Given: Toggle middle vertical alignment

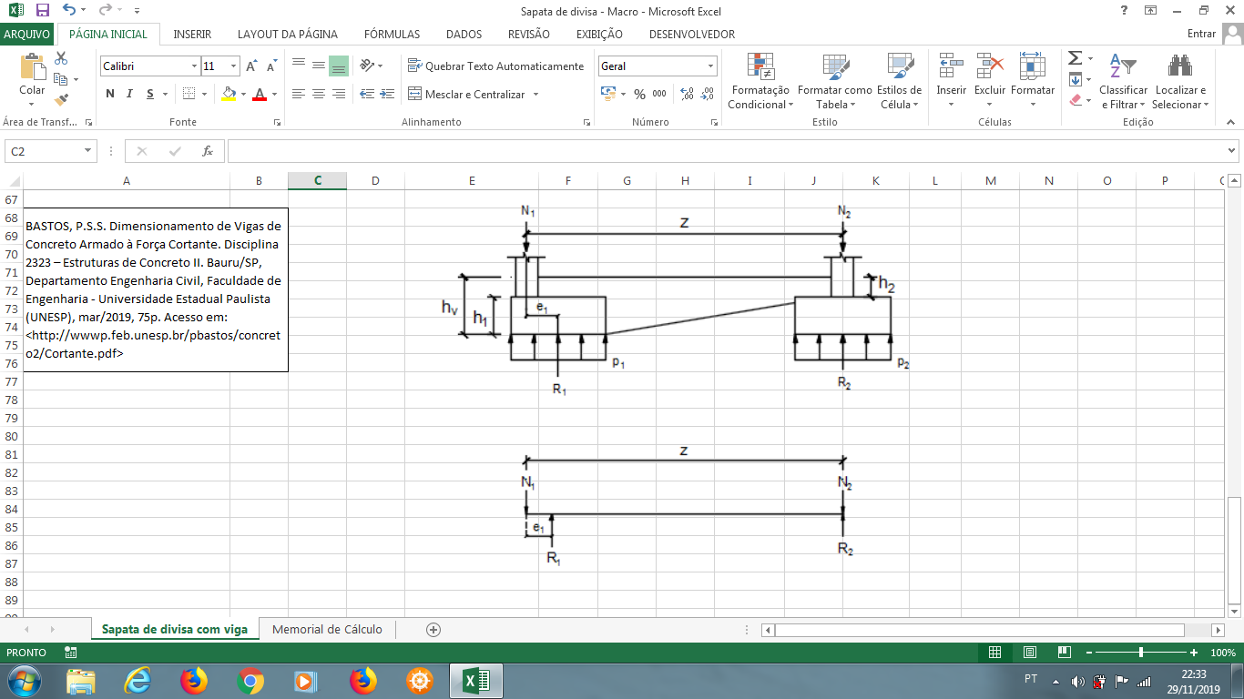Looking at the screenshot, I should pyautogui.click(x=318, y=66).
